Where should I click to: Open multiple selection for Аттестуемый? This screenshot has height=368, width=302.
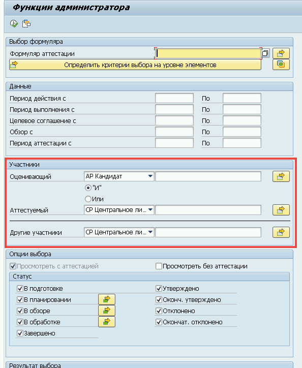pos(281,210)
